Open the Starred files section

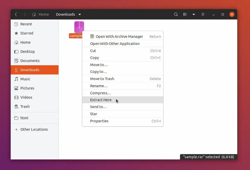[x=27, y=33]
